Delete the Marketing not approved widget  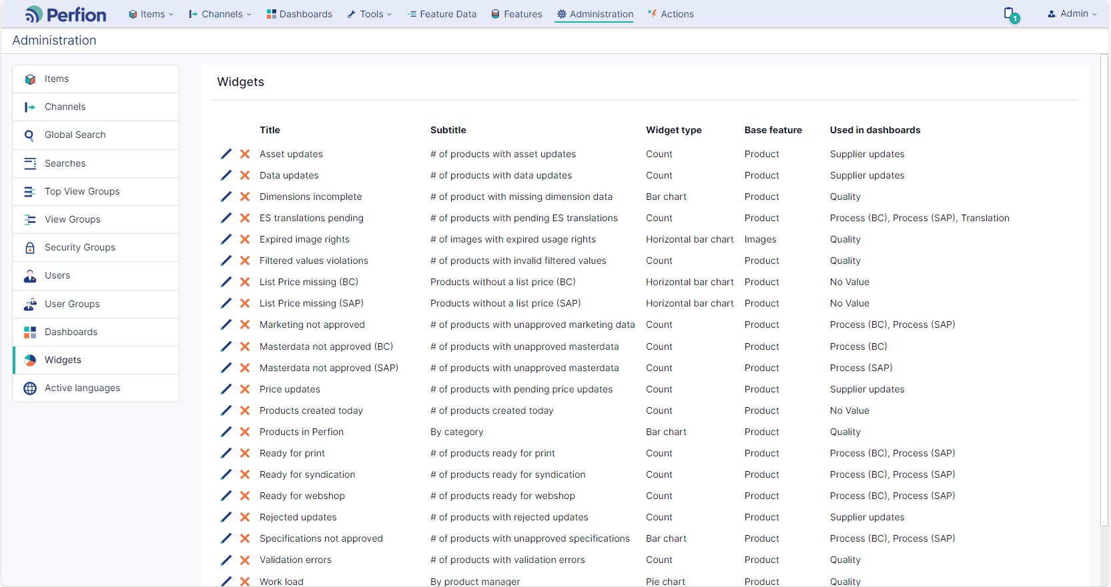pyautogui.click(x=245, y=324)
